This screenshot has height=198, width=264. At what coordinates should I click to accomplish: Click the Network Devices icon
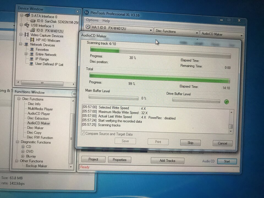tap(26, 44)
